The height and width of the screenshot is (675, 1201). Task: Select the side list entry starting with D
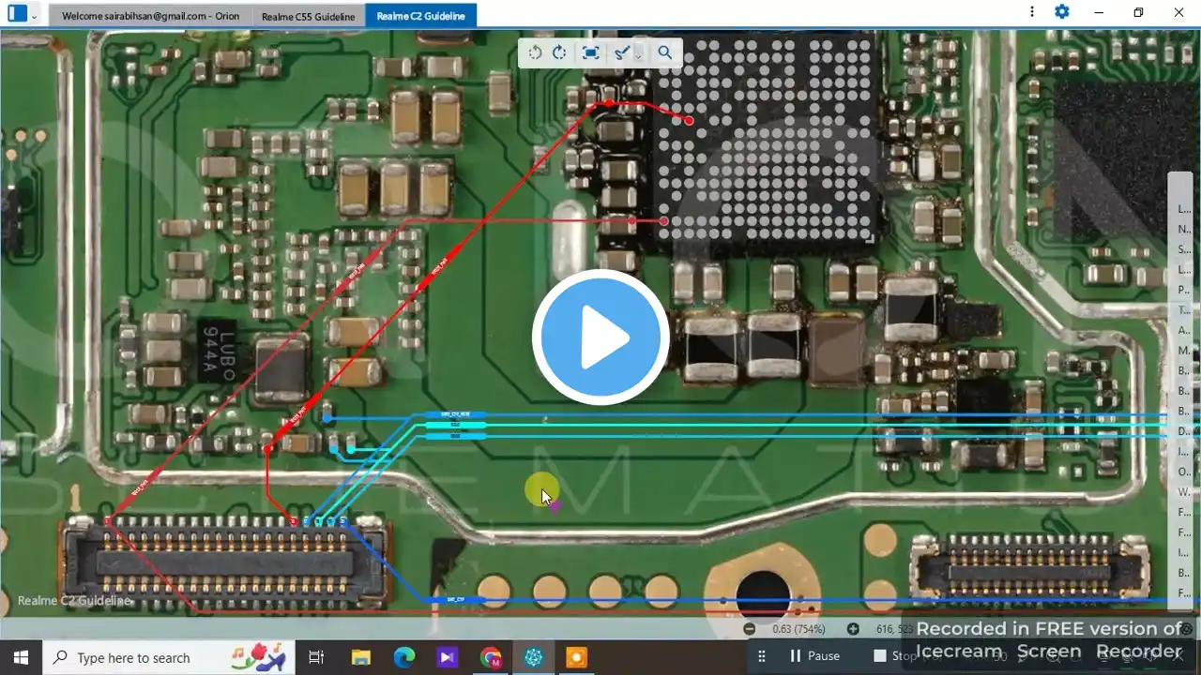pos(1183,431)
